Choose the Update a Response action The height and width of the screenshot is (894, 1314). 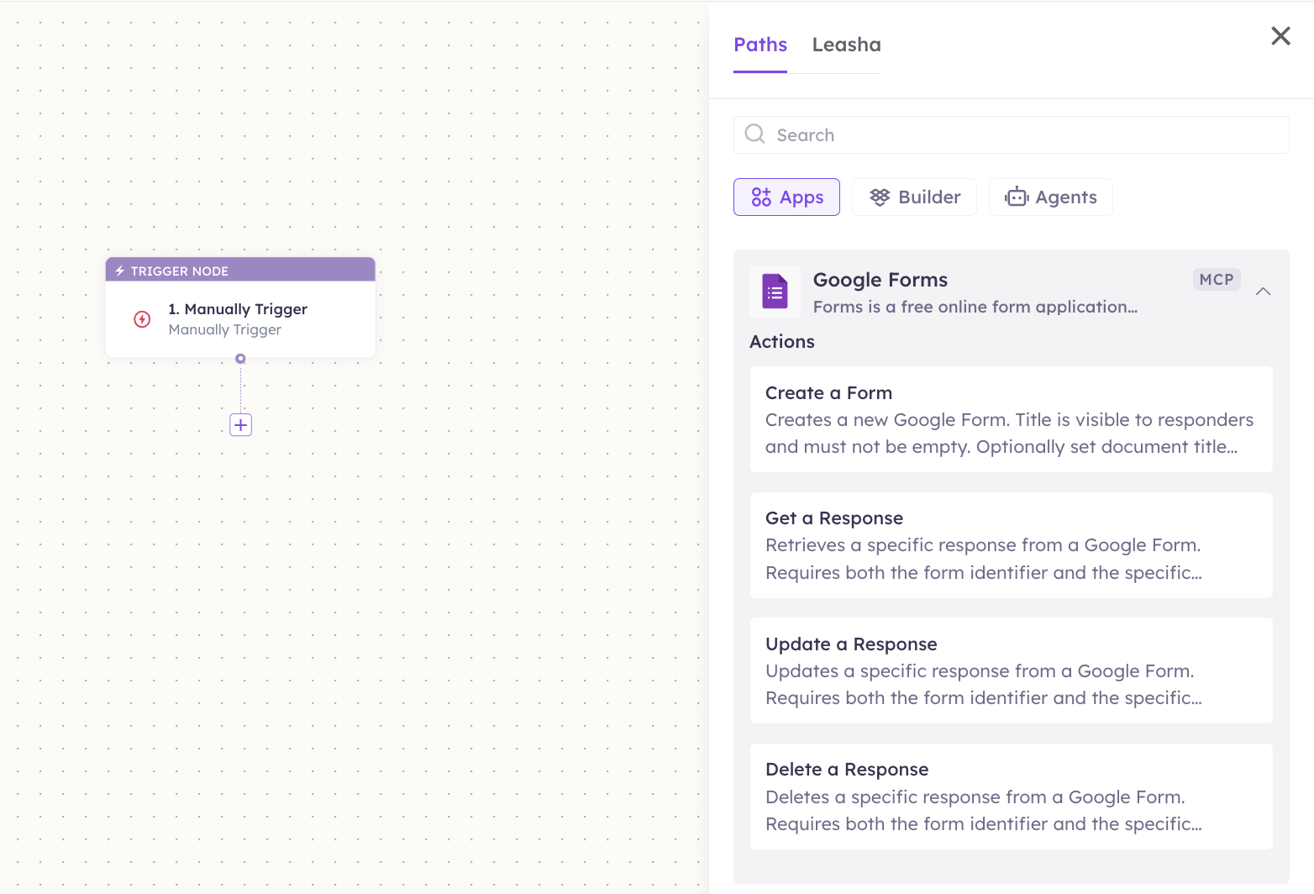1012,670
